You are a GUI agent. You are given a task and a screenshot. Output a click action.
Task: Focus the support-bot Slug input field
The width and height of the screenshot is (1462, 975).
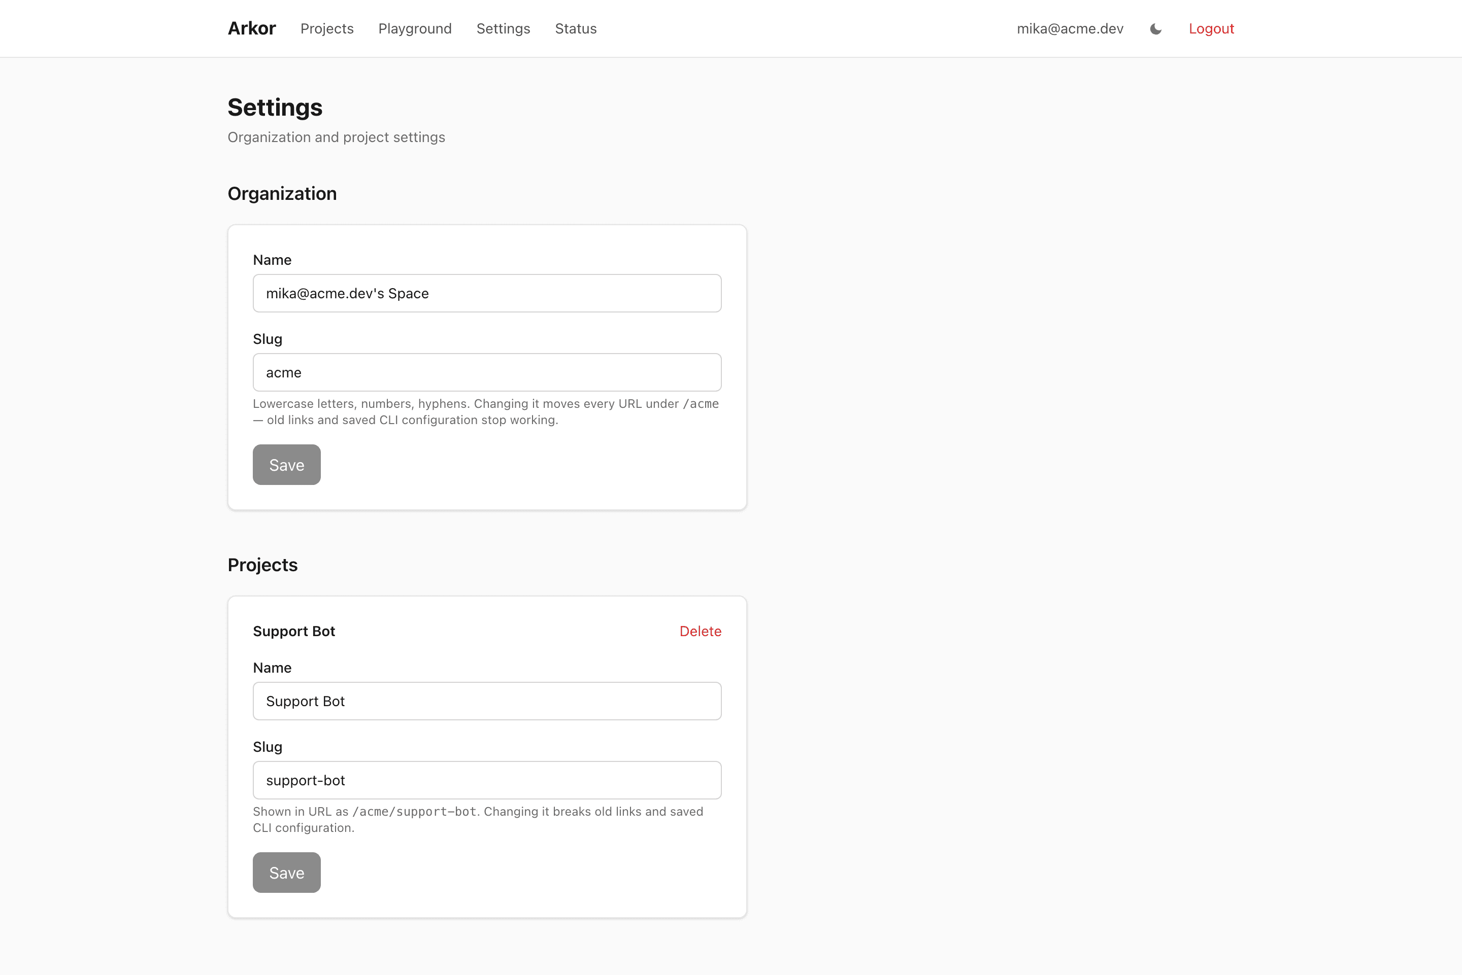[x=487, y=780]
